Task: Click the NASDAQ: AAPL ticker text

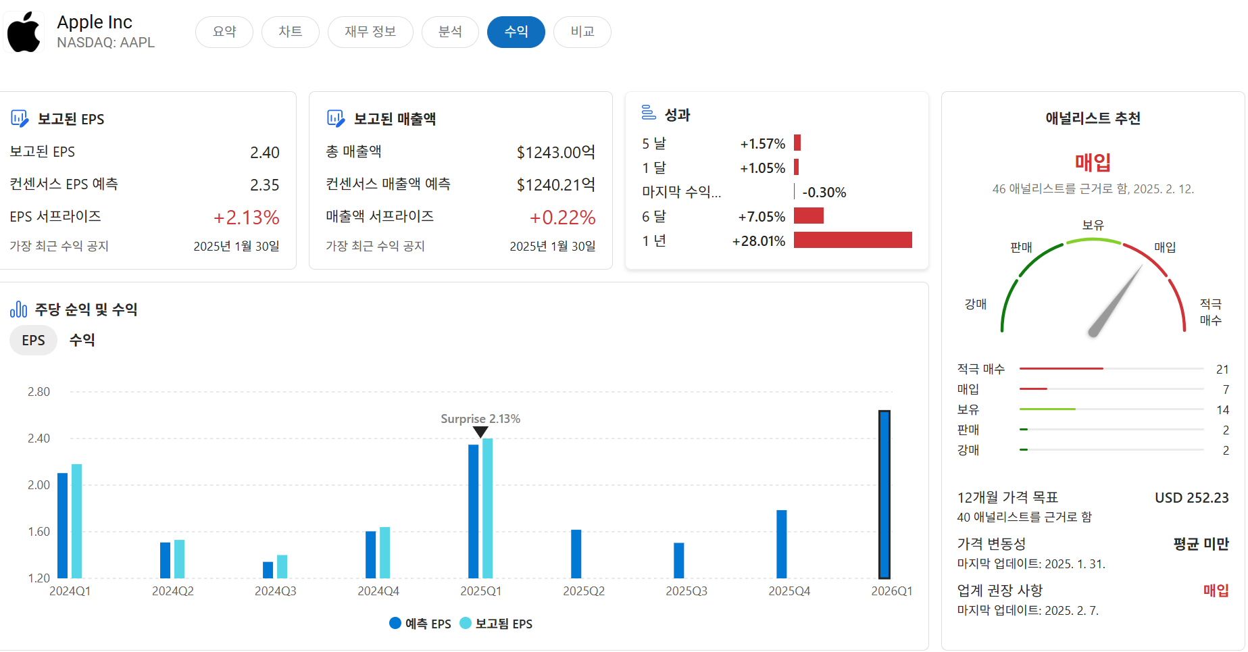Action: point(105,43)
